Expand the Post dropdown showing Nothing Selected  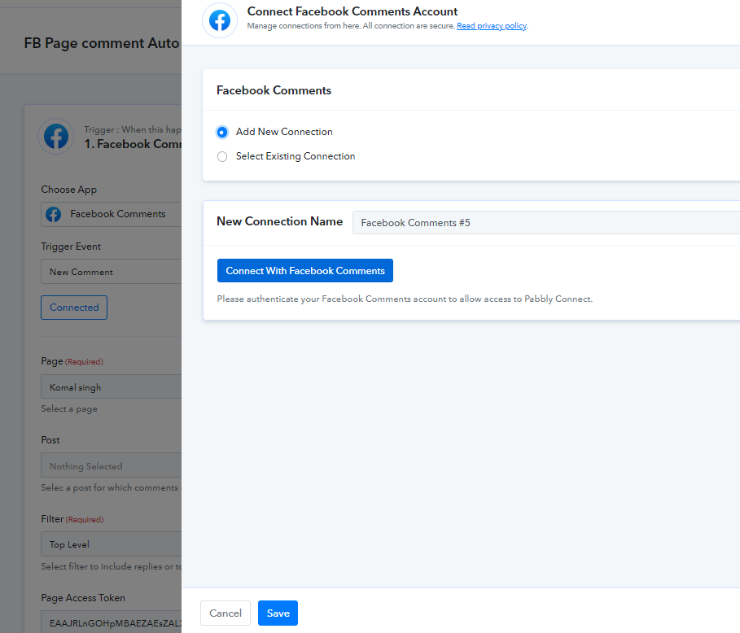click(111, 466)
